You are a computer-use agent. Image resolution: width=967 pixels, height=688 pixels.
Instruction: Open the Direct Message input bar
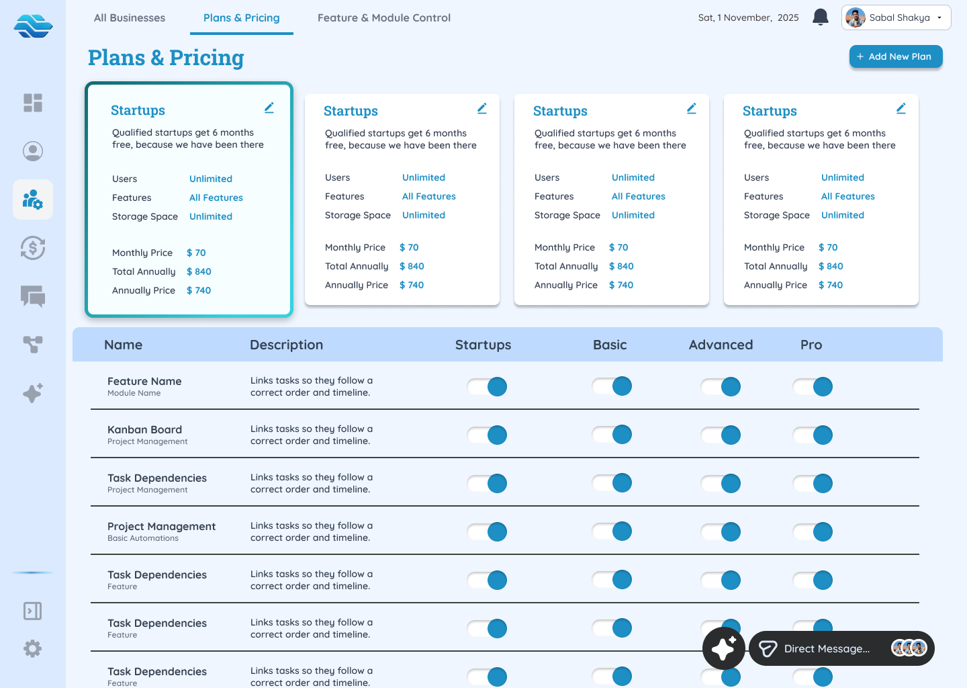pyautogui.click(x=826, y=648)
